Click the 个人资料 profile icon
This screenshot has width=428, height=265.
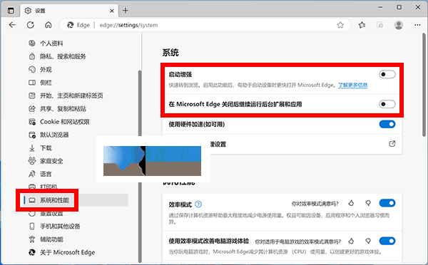[x=32, y=43]
